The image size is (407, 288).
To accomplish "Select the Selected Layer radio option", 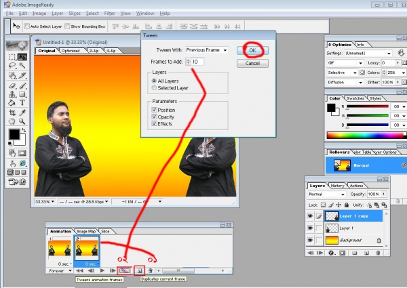I will pyautogui.click(x=155, y=87).
